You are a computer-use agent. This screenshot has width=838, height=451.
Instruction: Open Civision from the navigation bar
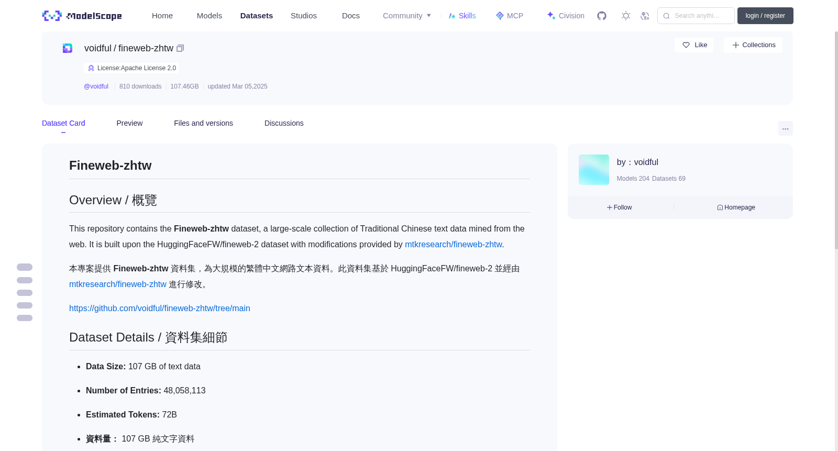(x=566, y=16)
